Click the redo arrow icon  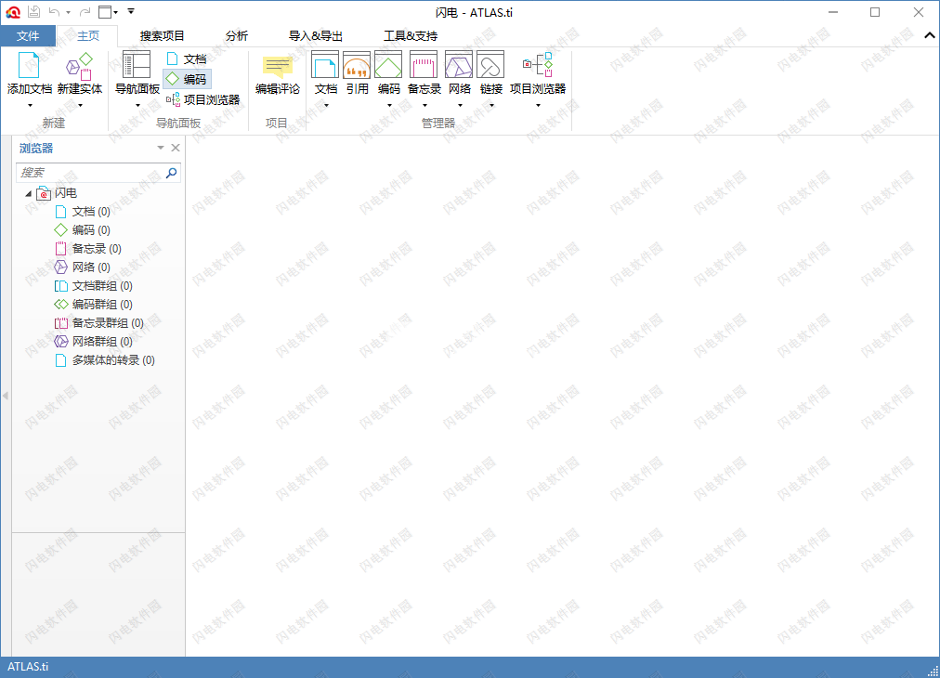[x=85, y=12]
